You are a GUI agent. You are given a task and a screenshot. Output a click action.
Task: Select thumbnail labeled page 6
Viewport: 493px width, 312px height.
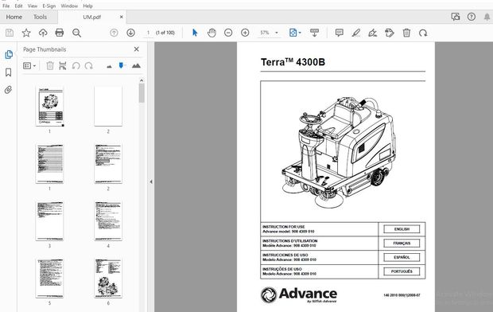click(x=108, y=279)
